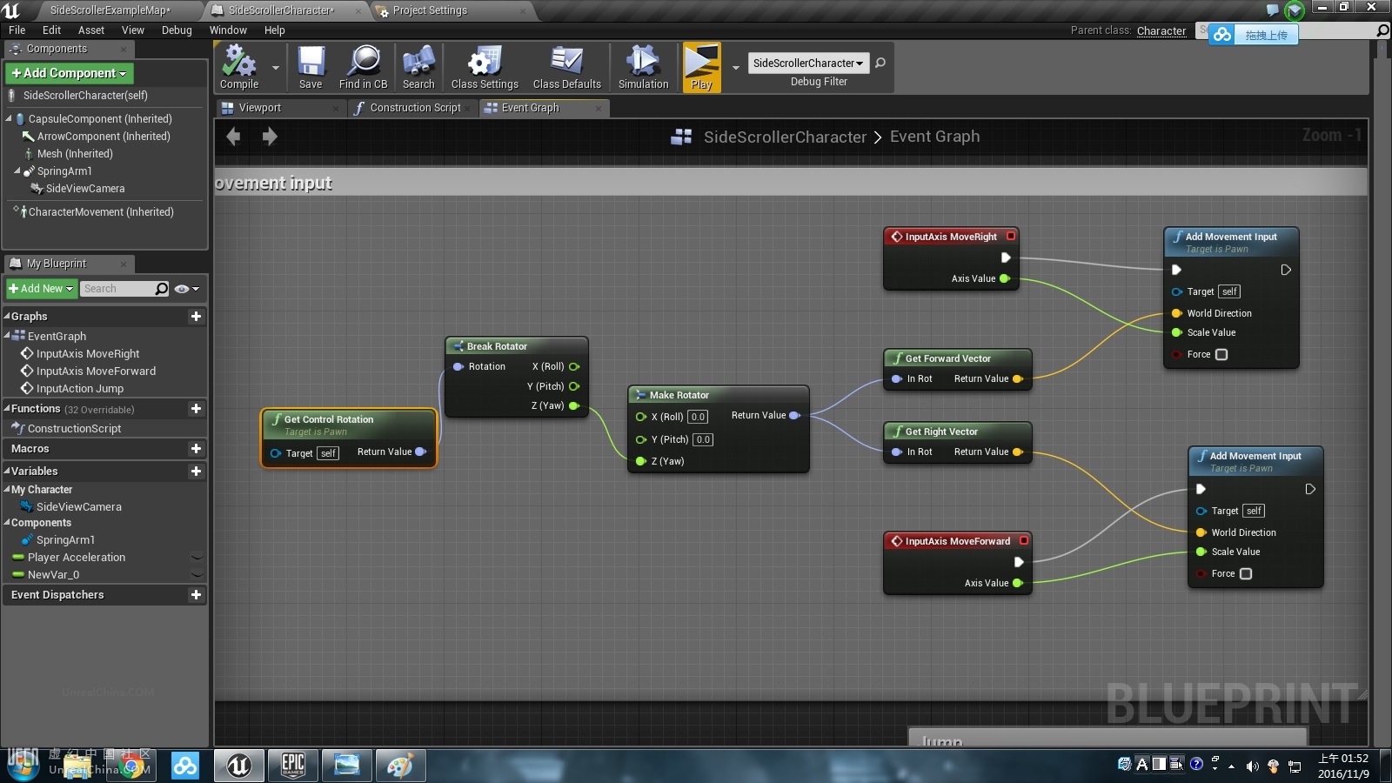
Task: Navigate forward in graph history
Action: (270, 136)
